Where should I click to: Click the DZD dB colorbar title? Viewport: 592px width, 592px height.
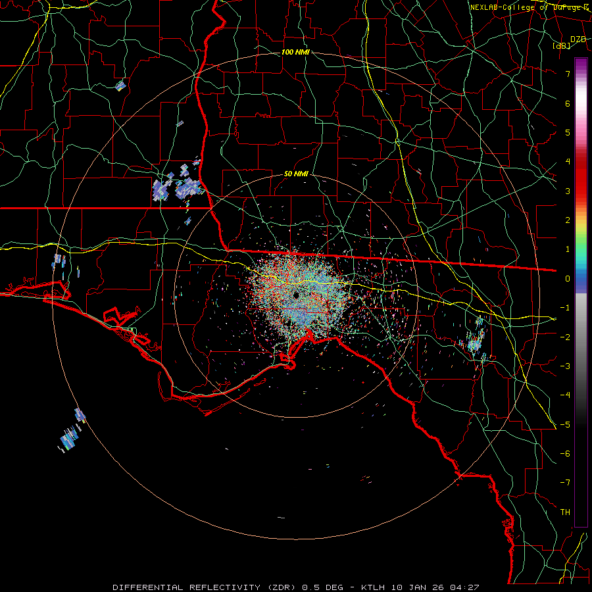(569, 42)
